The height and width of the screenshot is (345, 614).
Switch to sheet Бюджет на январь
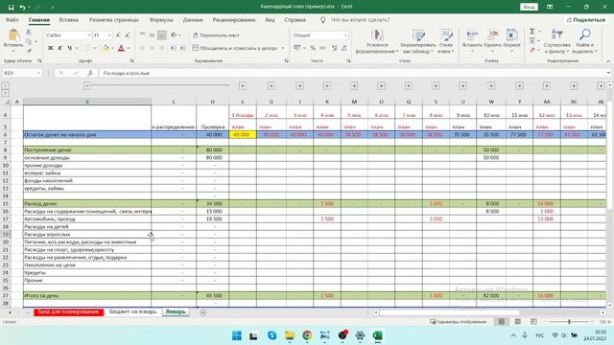[x=133, y=311]
